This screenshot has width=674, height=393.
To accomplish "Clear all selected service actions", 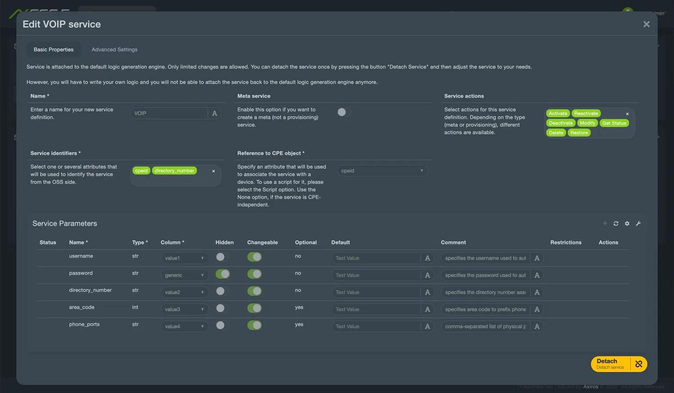I will point(627,113).
